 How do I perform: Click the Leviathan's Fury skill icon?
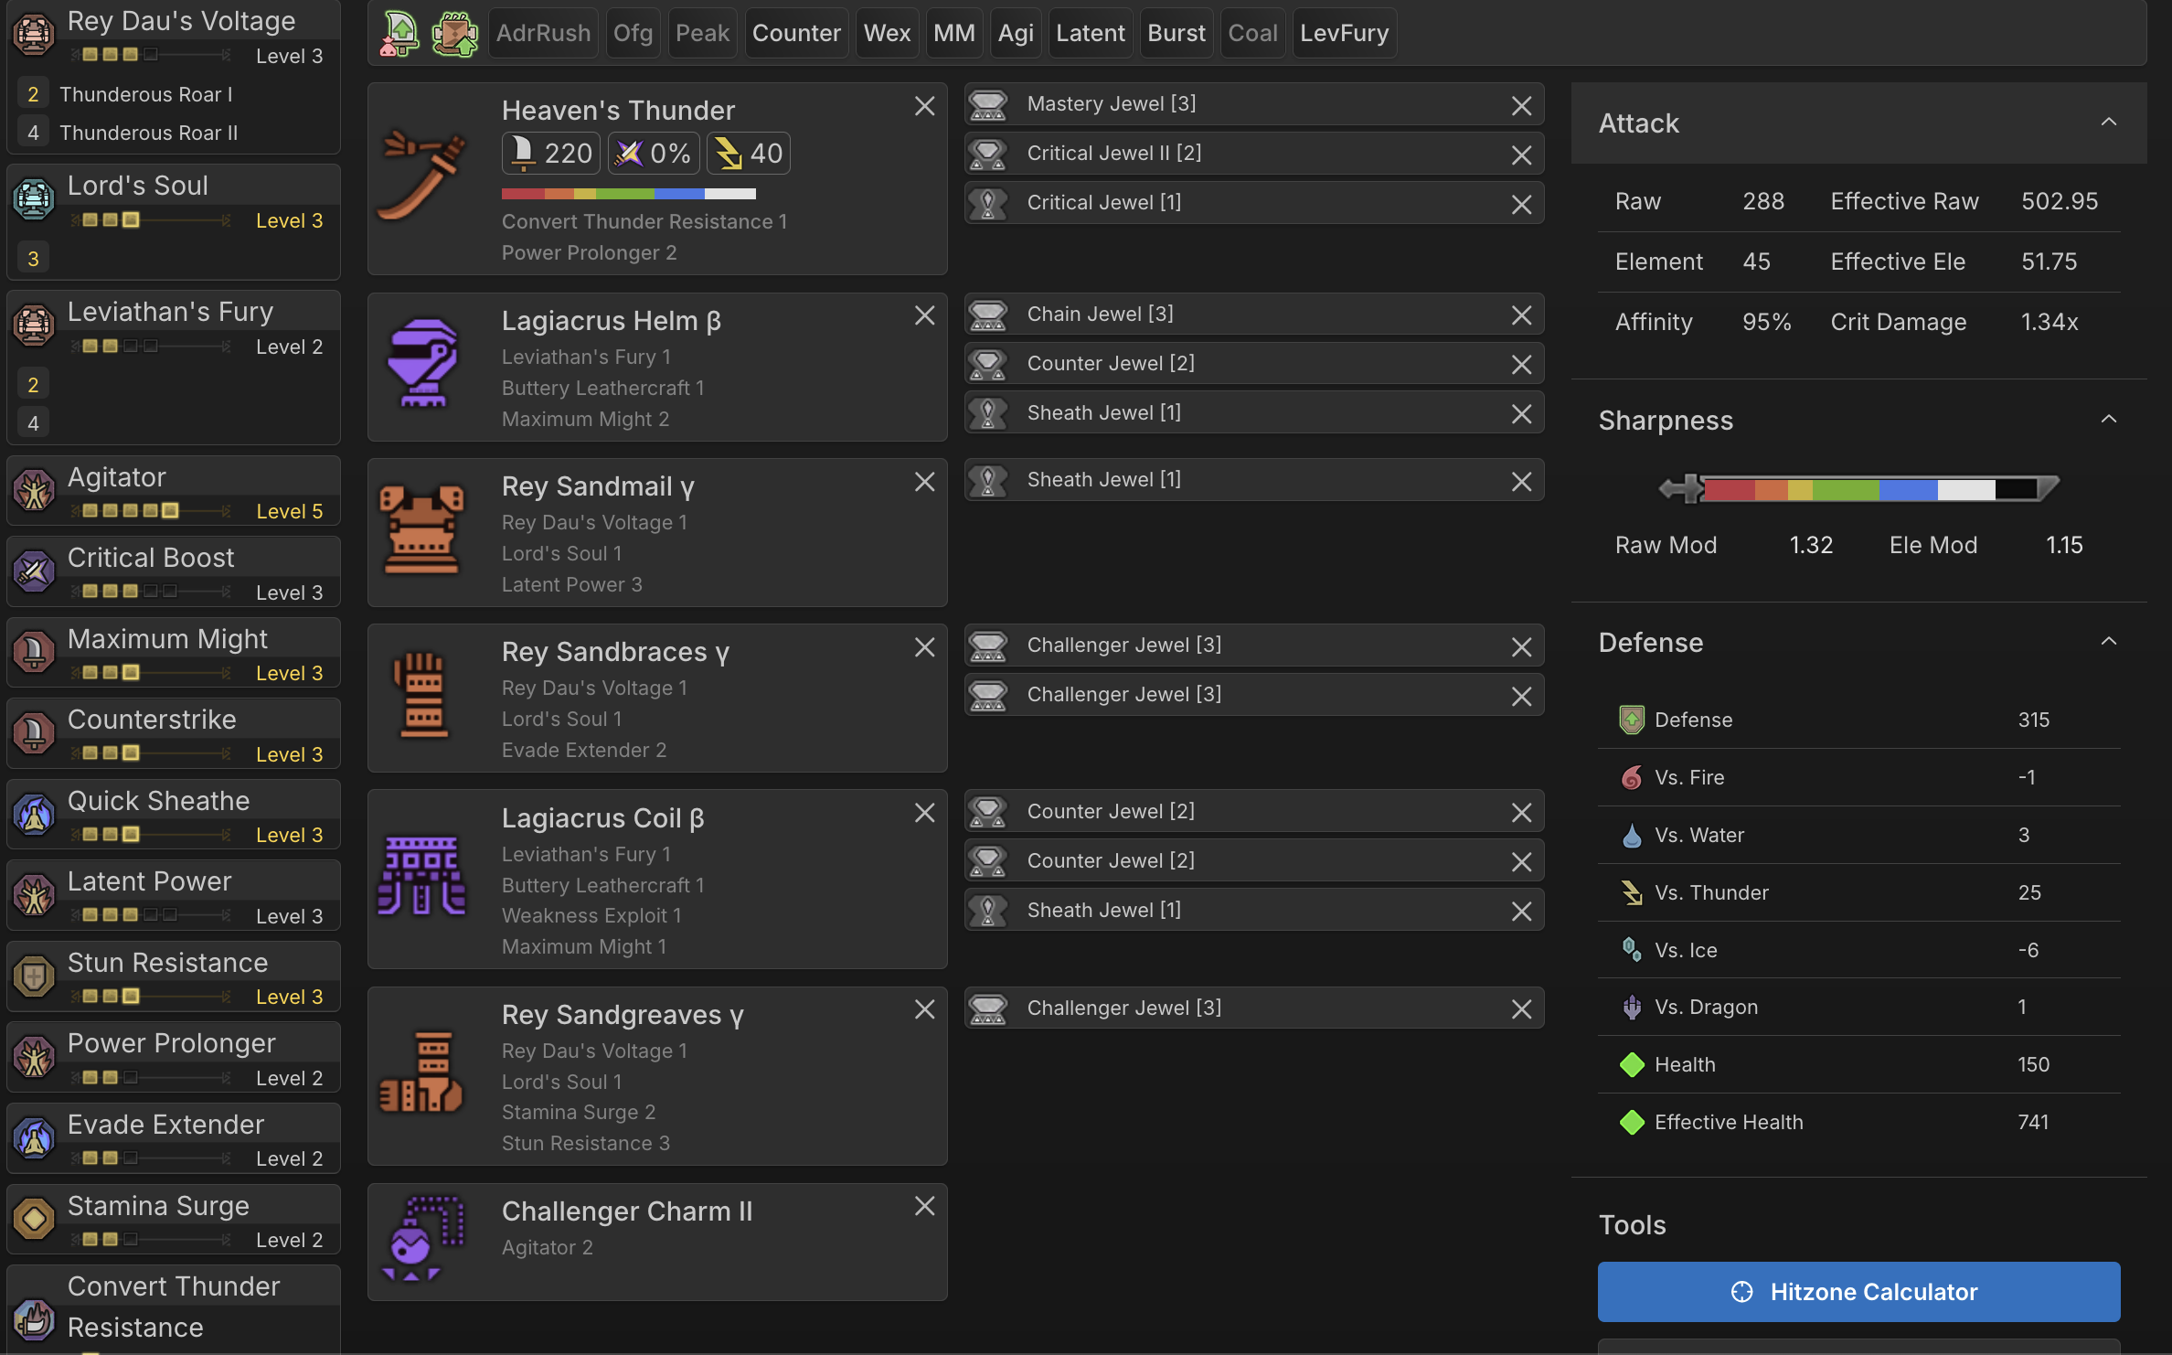point(34,325)
